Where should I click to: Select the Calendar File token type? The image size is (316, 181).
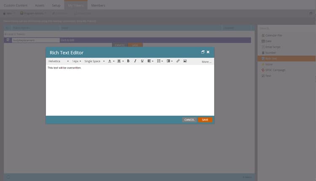click(x=273, y=35)
